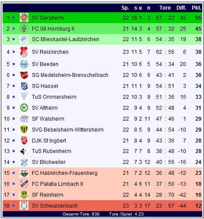Screen dimensions: 204x219
Task: Click the Diff. column header
Action: pyautogui.click(x=181, y=8)
